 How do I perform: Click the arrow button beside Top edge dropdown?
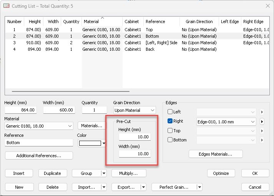click(262, 131)
